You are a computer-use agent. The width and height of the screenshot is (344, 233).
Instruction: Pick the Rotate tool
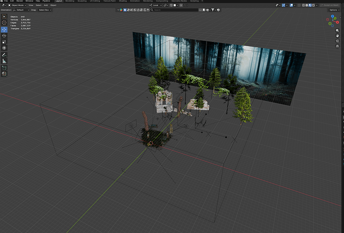[x=4, y=35]
